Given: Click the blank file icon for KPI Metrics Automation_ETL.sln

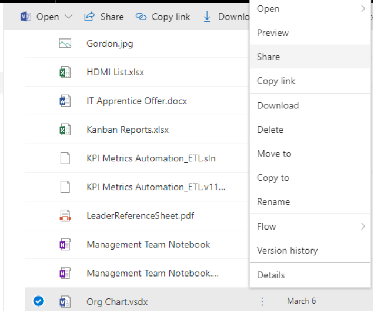Looking at the screenshot, I should point(65,158).
